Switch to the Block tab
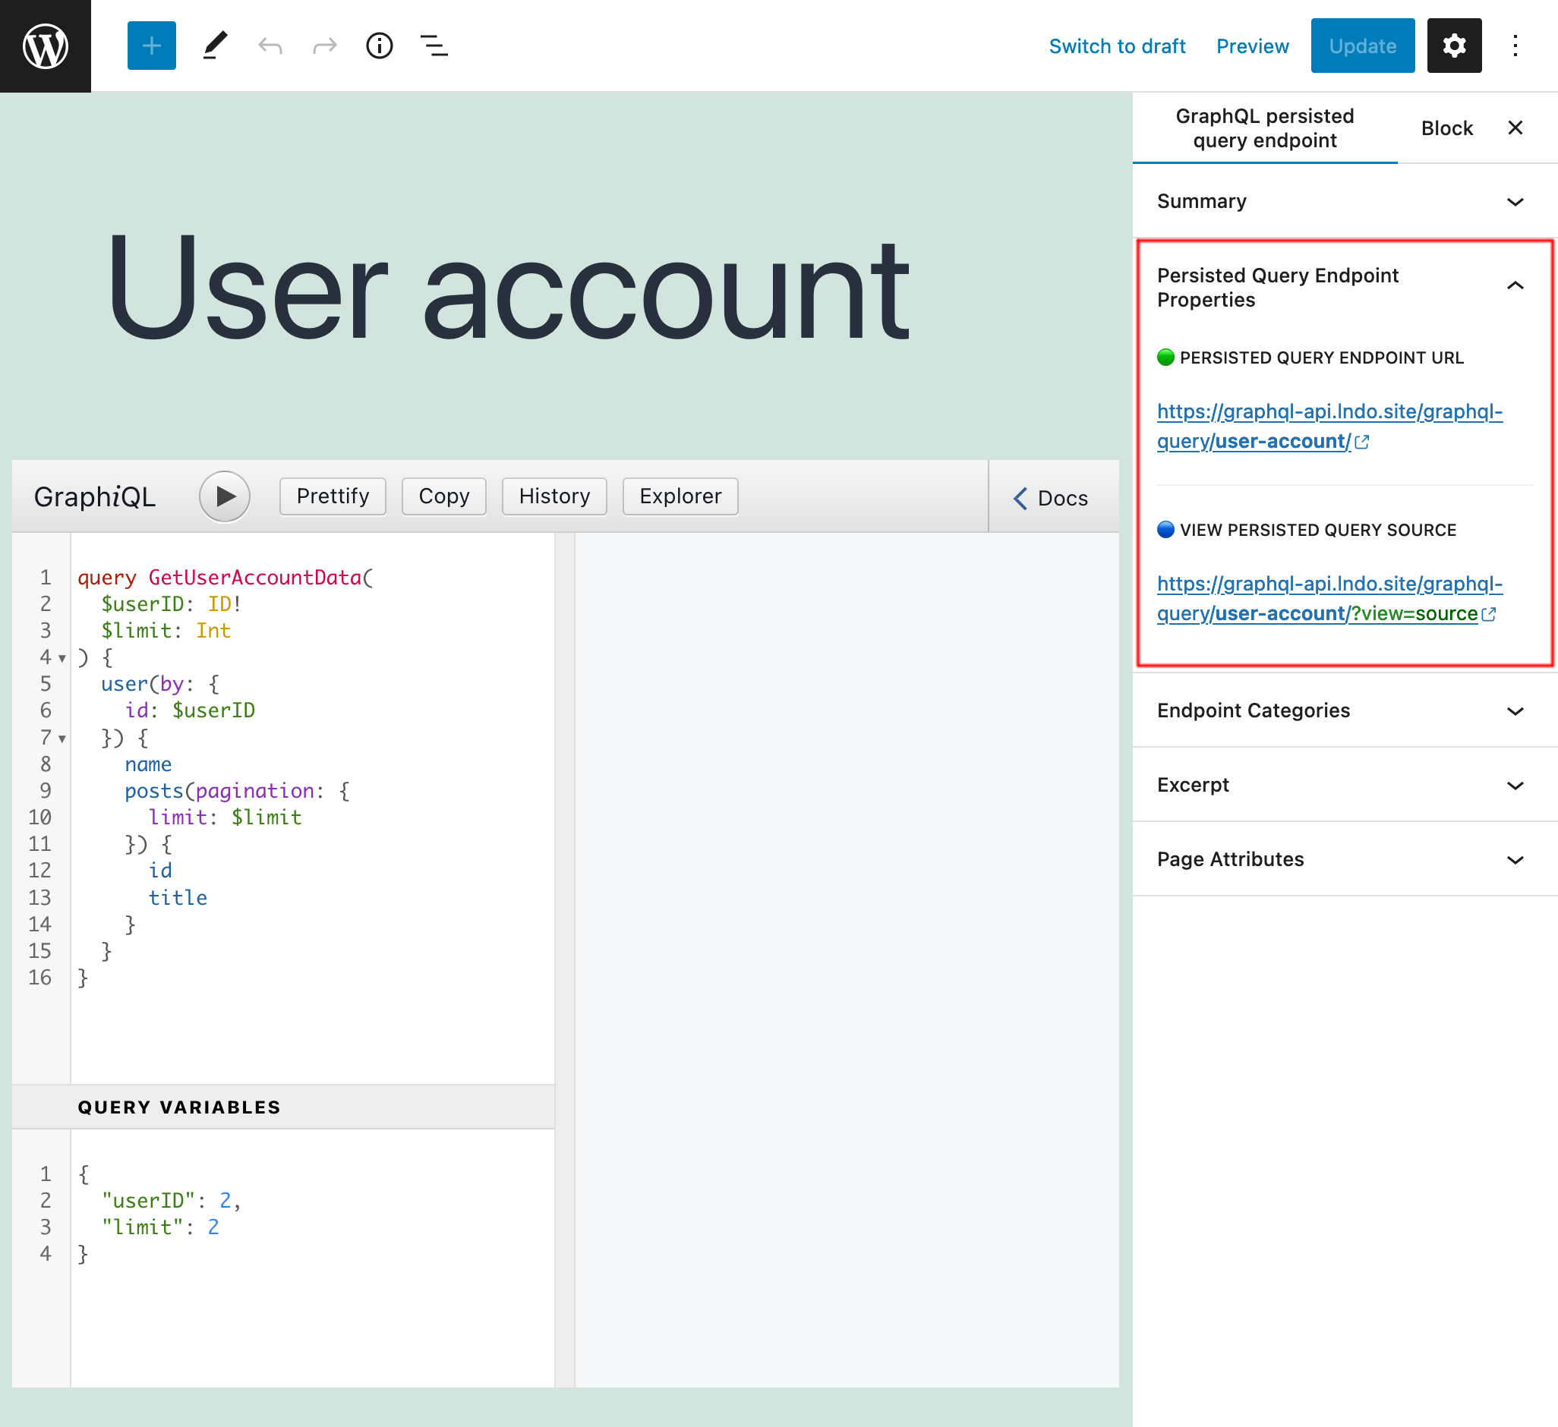This screenshot has width=1558, height=1427. 1446,128
